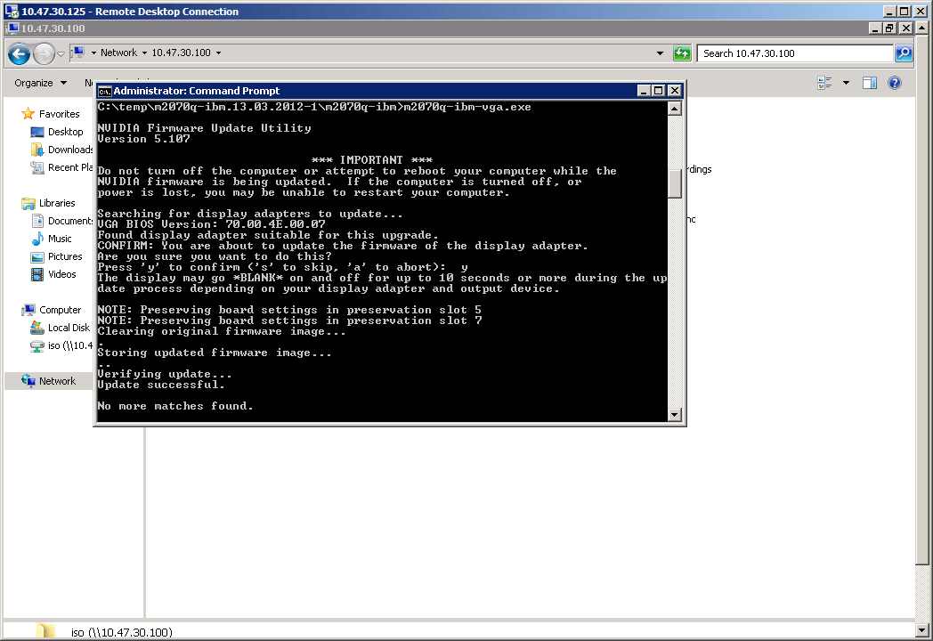The height and width of the screenshot is (641, 933).
Task: Click the Back arrow in Explorer
Action: [19, 54]
